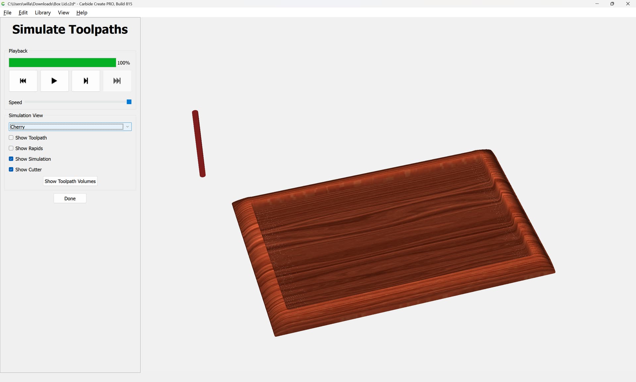Viewport: 636px width, 382px height.
Task: Click the Done button
Action: pyautogui.click(x=70, y=198)
